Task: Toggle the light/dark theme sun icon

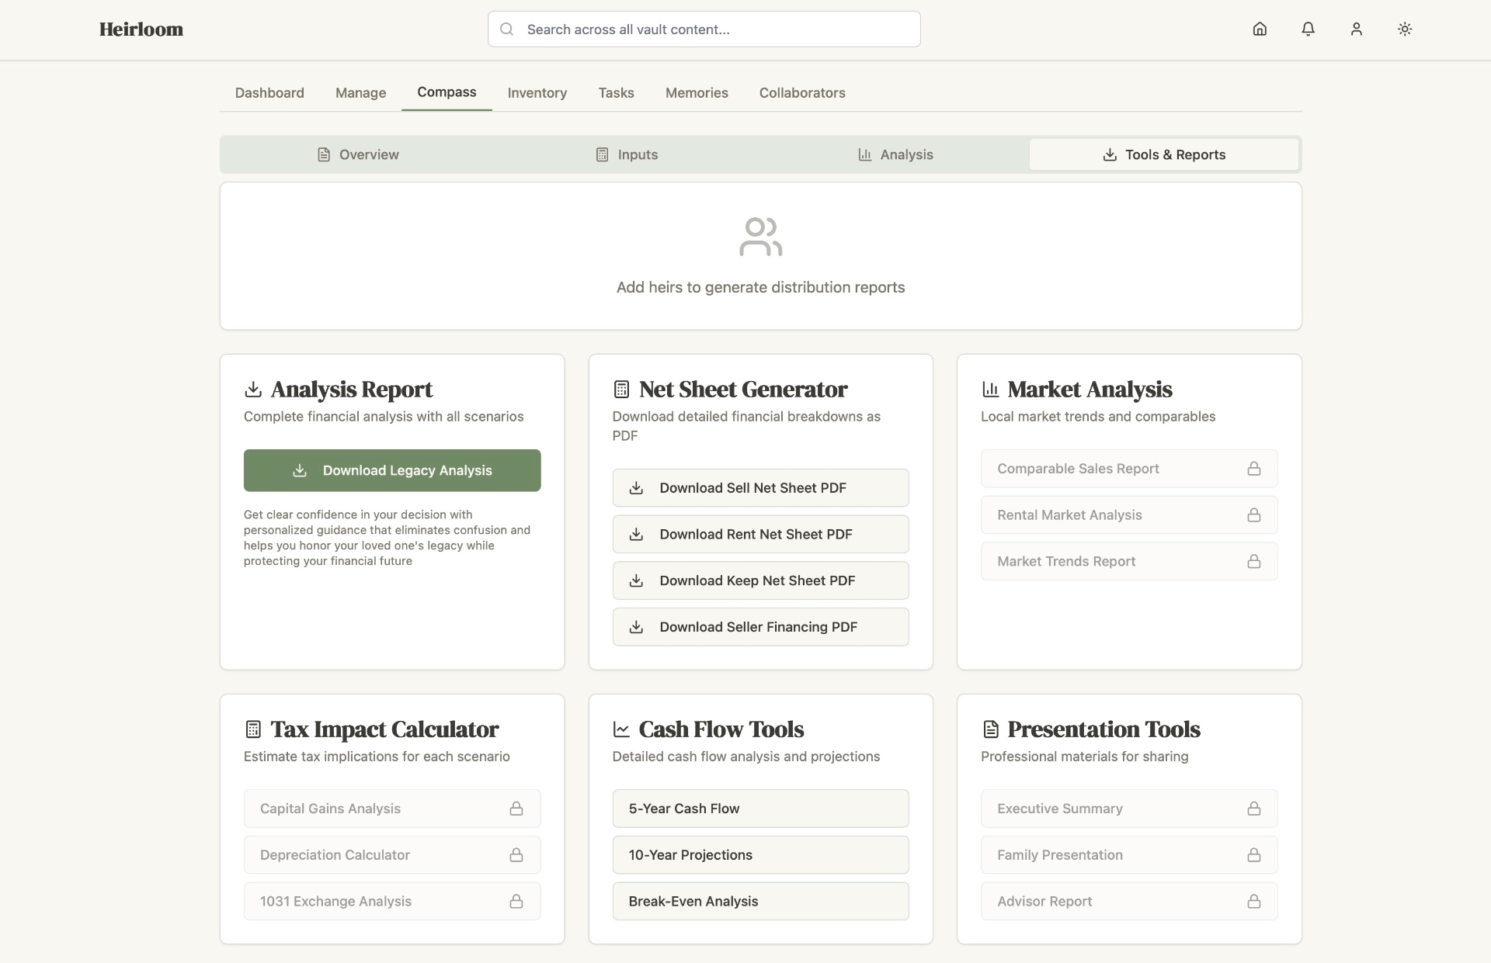Action: 1404,29
